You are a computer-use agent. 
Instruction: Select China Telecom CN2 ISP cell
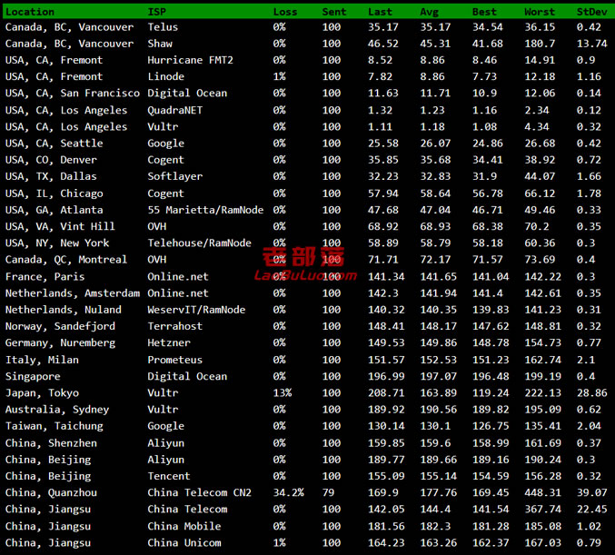point(199,492)
